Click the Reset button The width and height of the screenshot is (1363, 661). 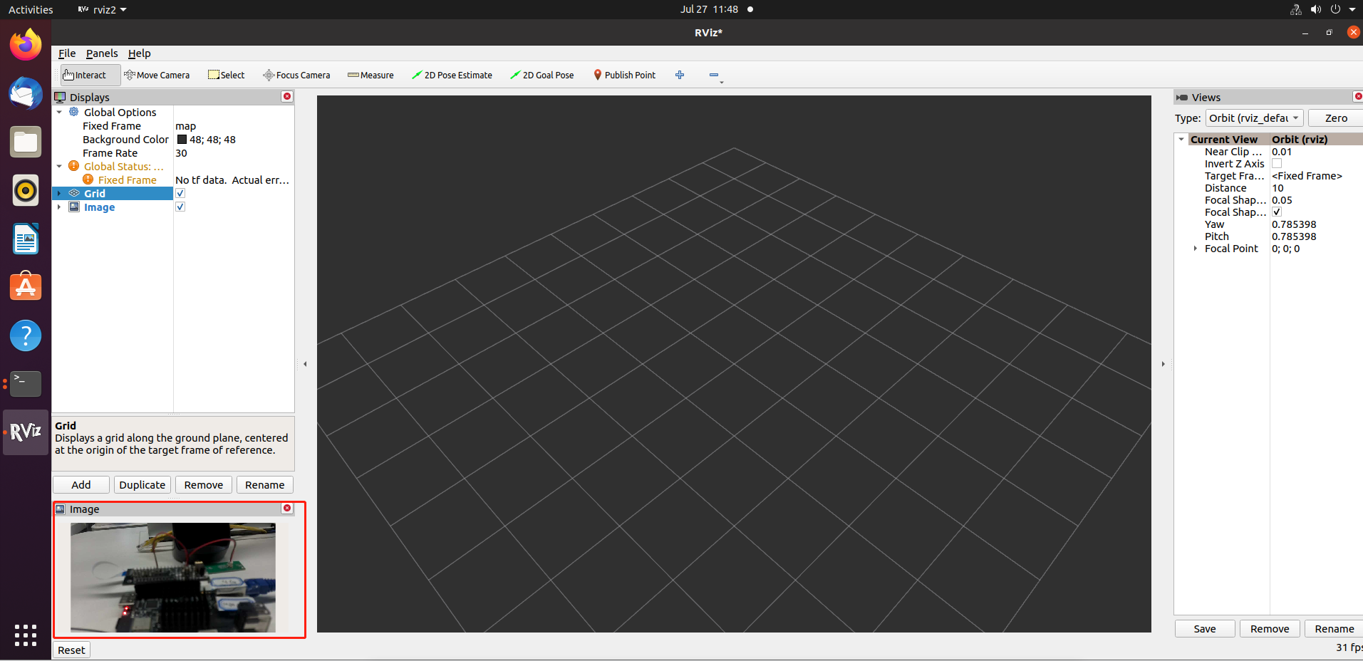[x=71, y=650]
